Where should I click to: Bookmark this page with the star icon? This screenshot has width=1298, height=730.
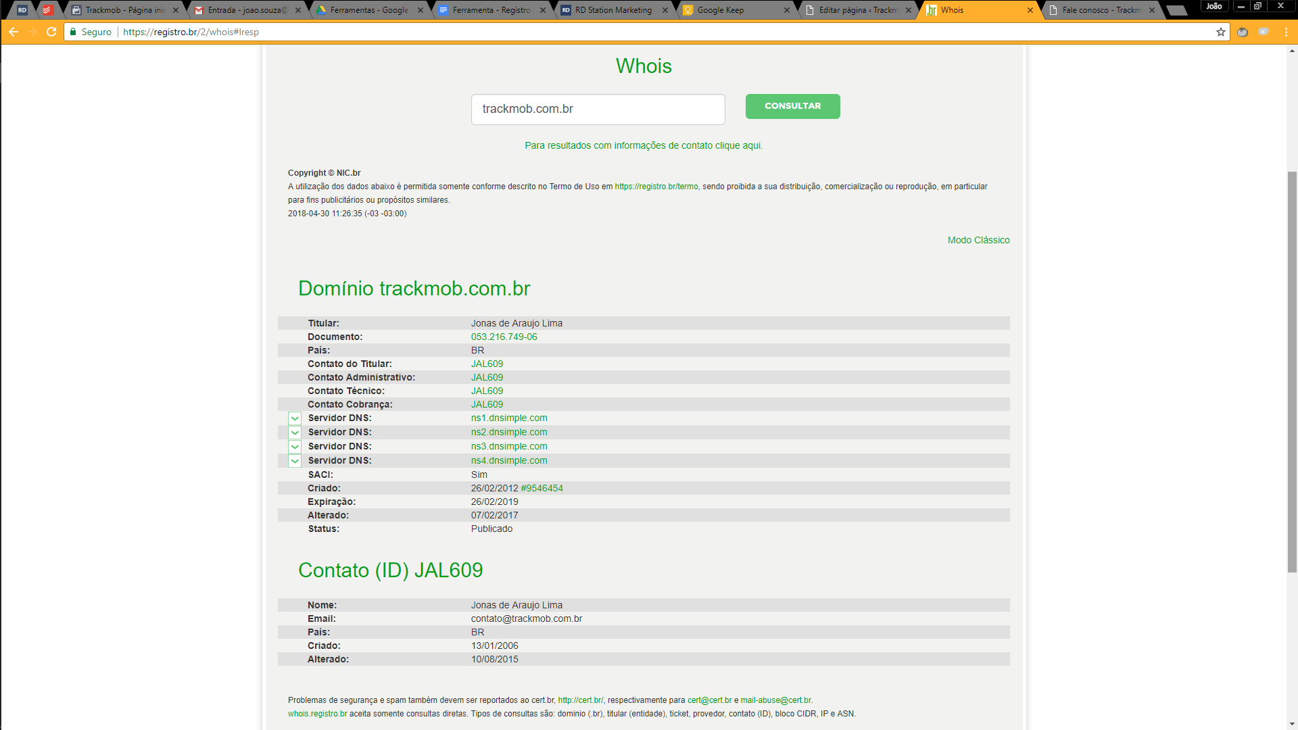[x=1221, y=32]
